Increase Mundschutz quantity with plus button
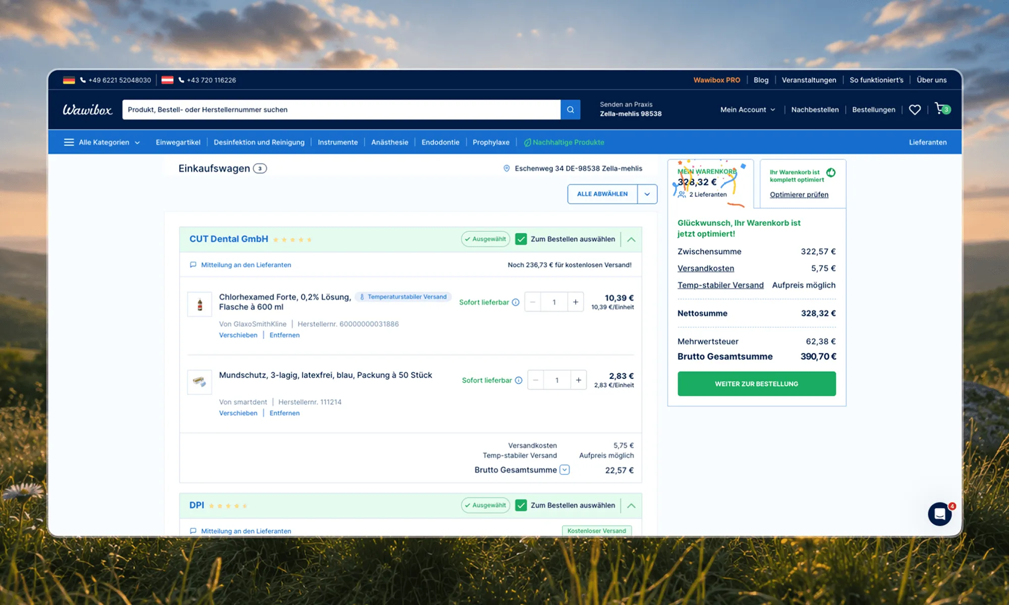 (x=579, y=380)
